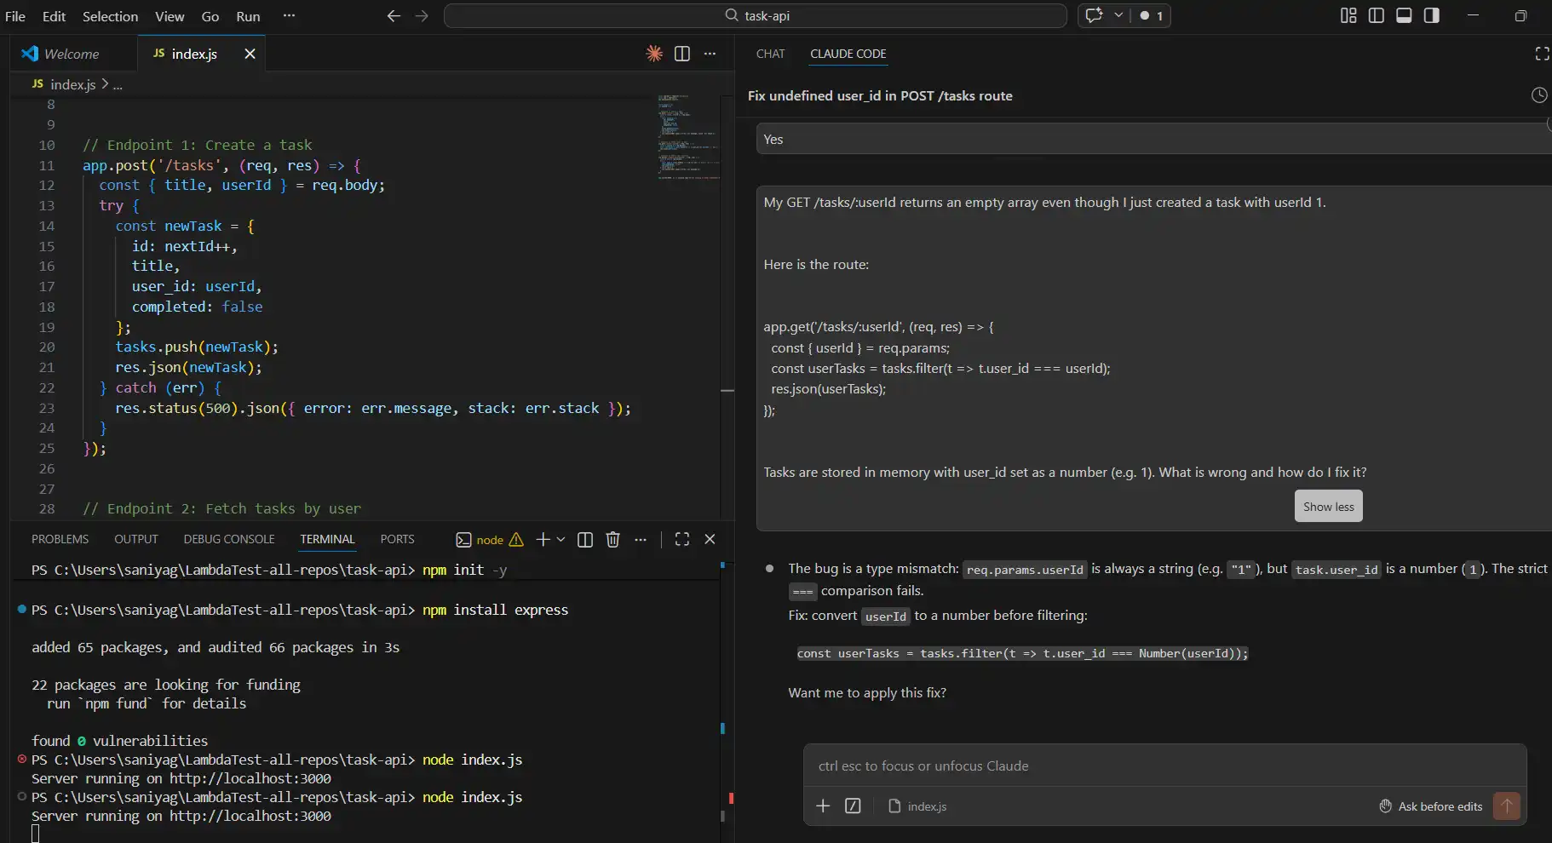Change the Ask before edits mode
The height and width of the screenshot is (843, 1552).
point(1440,806)
